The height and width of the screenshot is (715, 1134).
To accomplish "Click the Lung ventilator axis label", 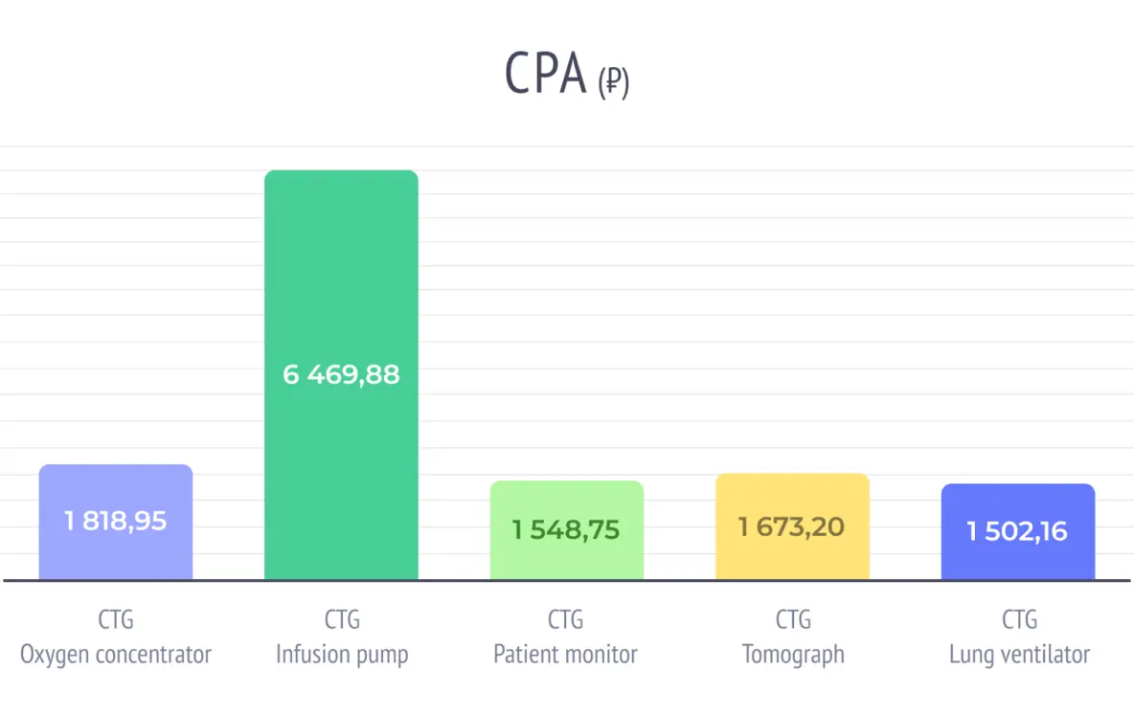I will point(1019,656).
